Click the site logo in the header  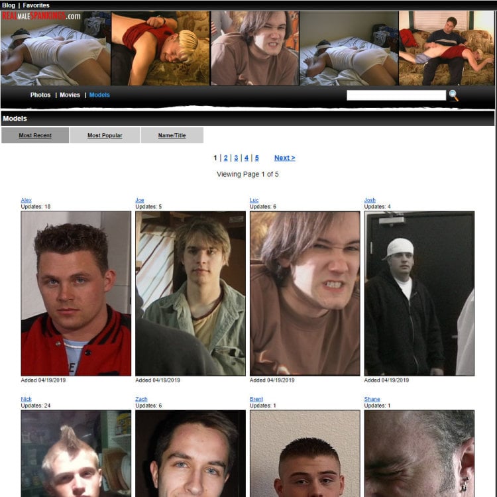coord(41,16)
